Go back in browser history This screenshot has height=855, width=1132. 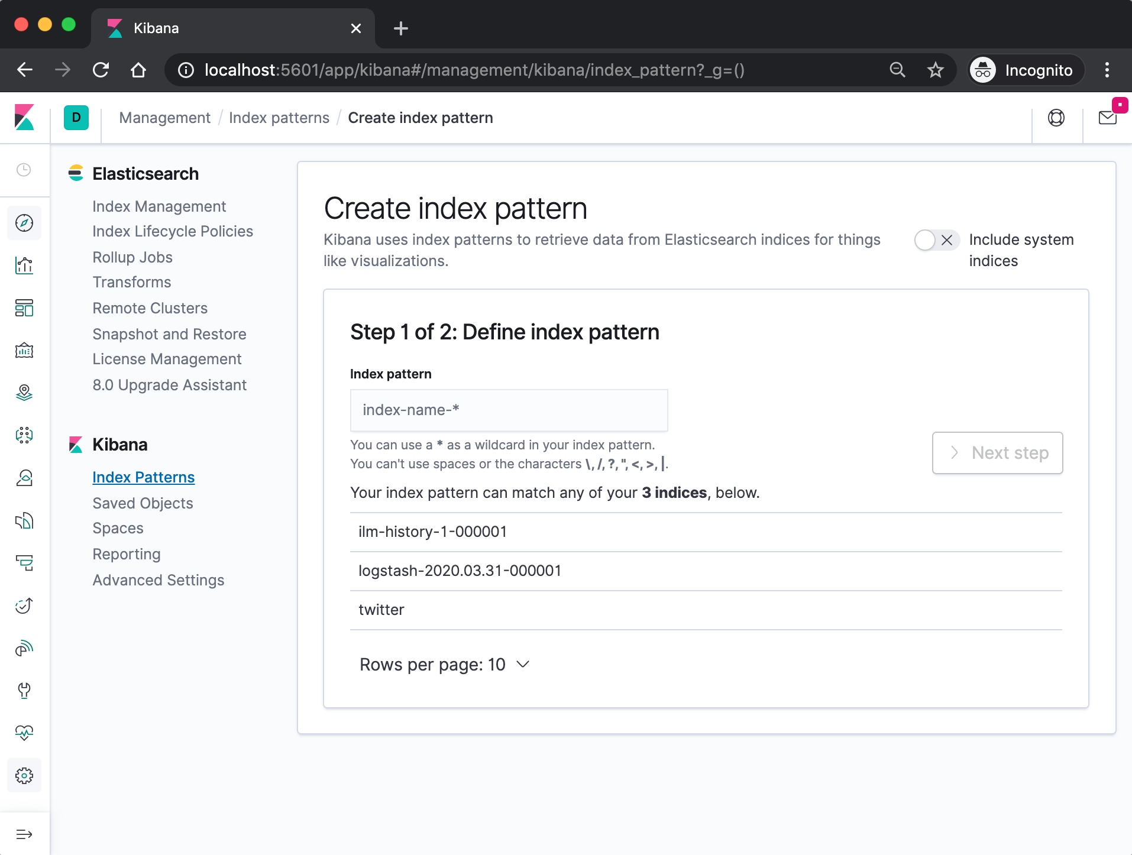(x=25, y=70)
